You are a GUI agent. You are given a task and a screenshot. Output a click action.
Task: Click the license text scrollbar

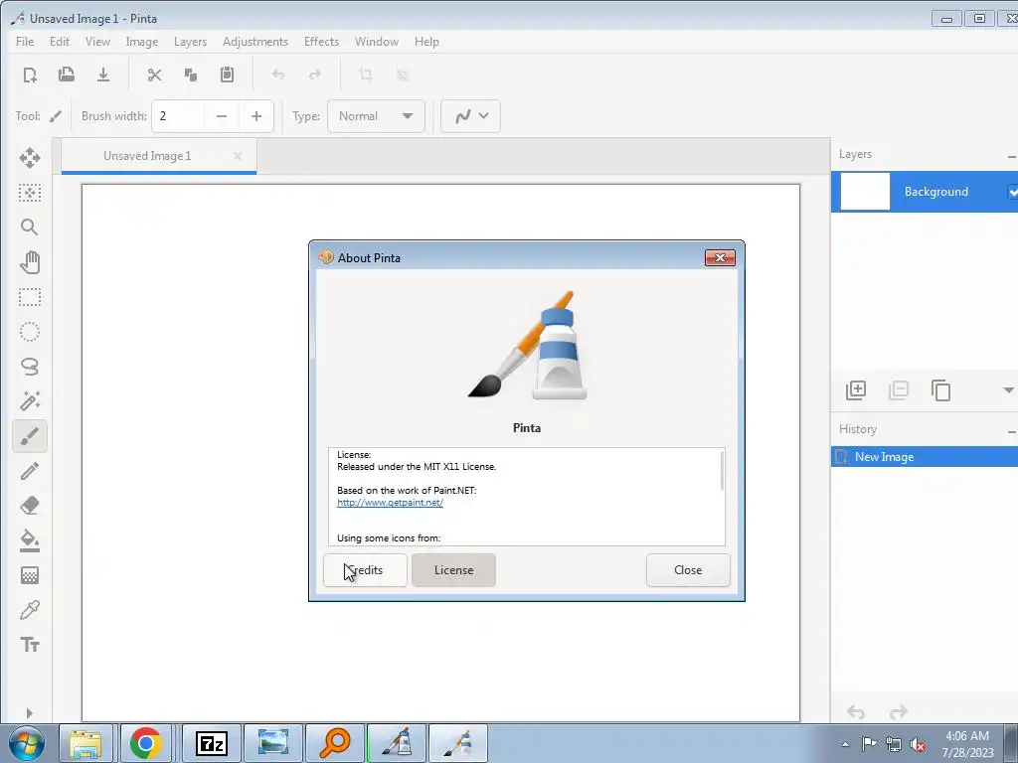point(722,470)
